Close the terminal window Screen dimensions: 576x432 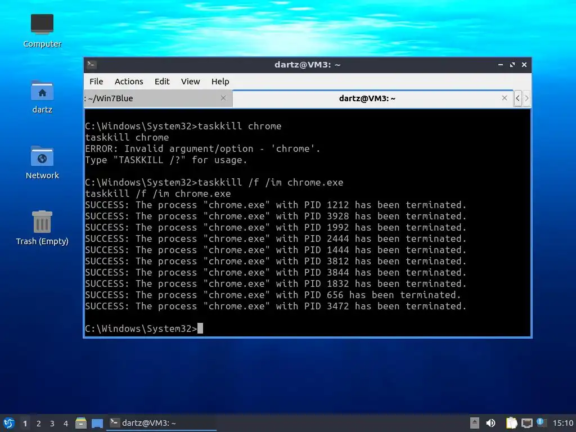(x=524, y=65)
